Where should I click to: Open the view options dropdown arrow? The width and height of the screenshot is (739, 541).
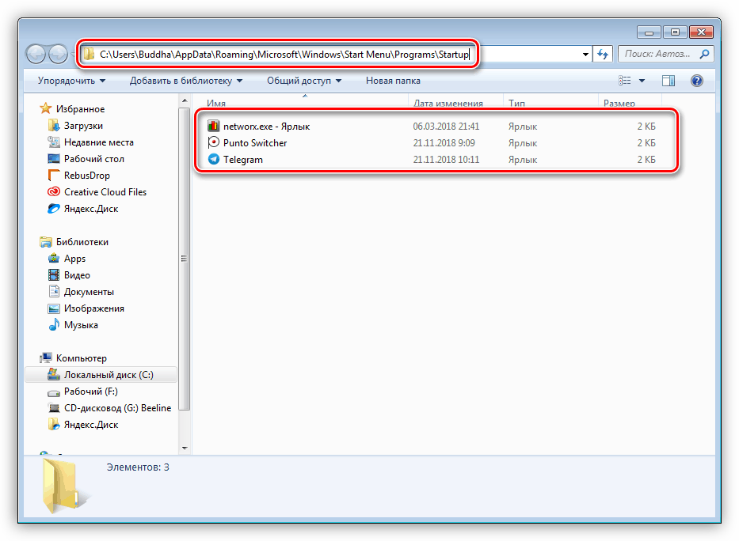pyautogui.click(x=642, y=81)
